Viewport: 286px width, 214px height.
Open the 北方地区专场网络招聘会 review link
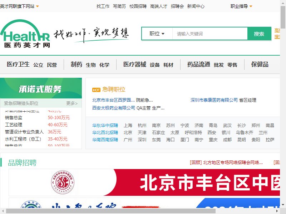click(226, 163)
